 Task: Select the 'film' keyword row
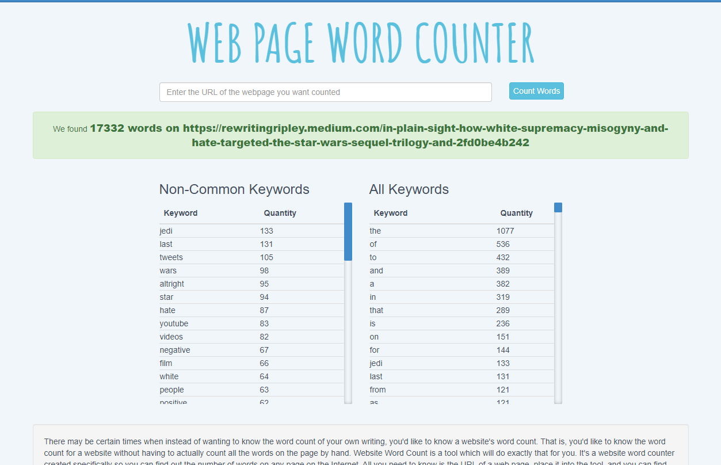251,363
